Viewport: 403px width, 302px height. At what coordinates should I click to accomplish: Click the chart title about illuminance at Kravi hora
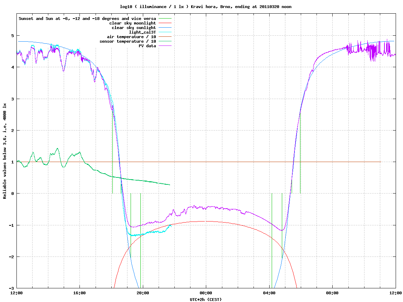(x=206, y=7)
